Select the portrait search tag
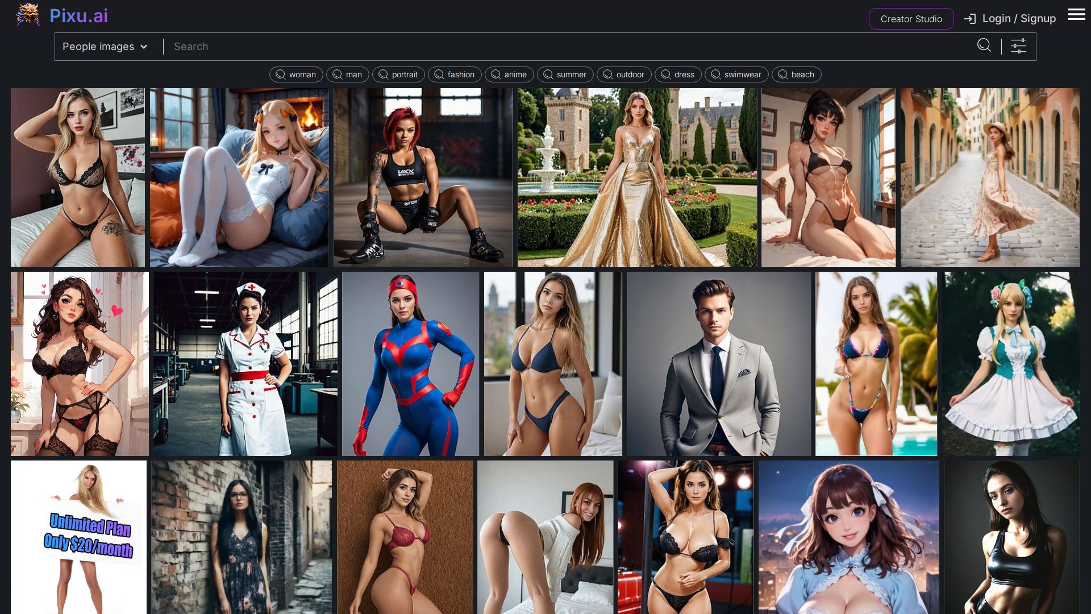Screen dimensions: 1091x614 (398, 74)
